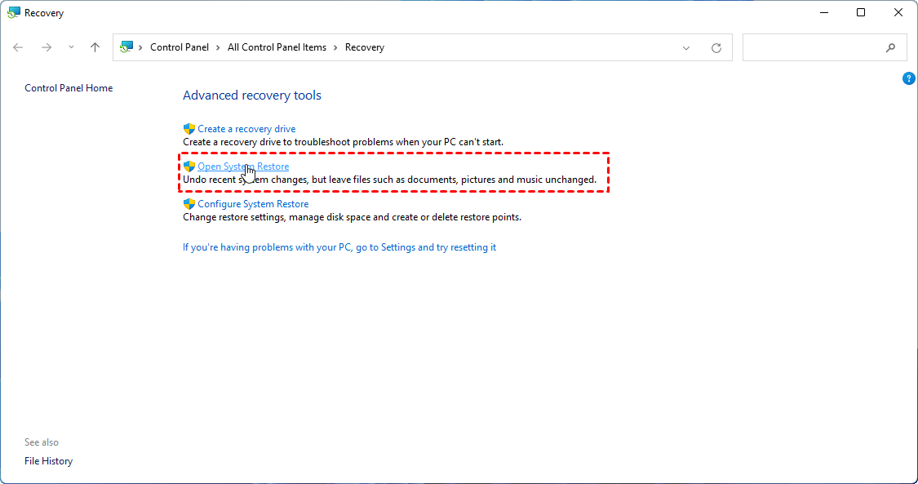Go to Control Panel Home
This screenshot has width=918, height=484.
point(69,88)
